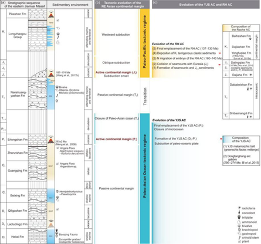Click the brachiopod symbol in the legend

[x=239, y=230]
